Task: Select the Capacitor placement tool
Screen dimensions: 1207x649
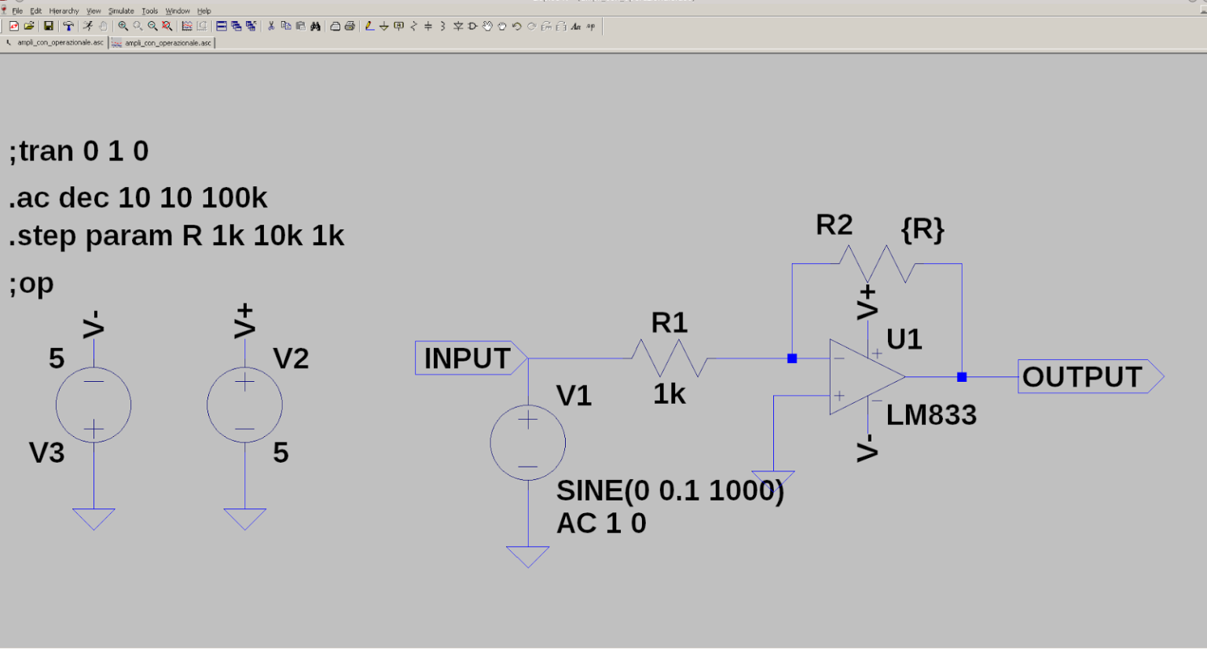Action: tap(428, 26)
